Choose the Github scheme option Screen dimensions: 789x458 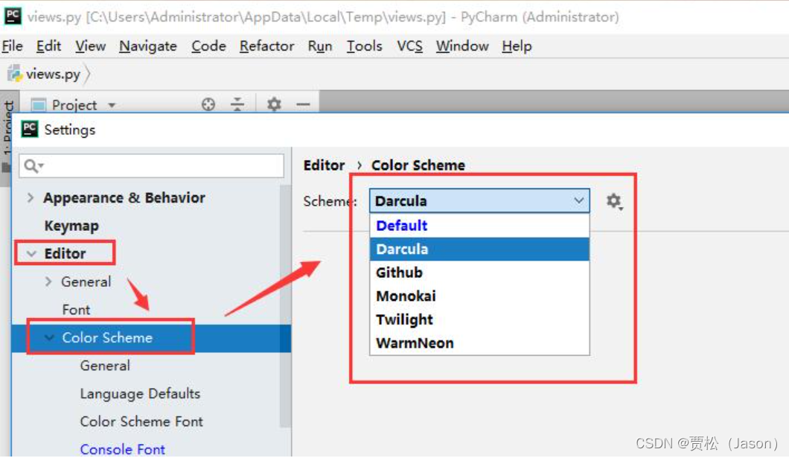click(x=479, y=273)
